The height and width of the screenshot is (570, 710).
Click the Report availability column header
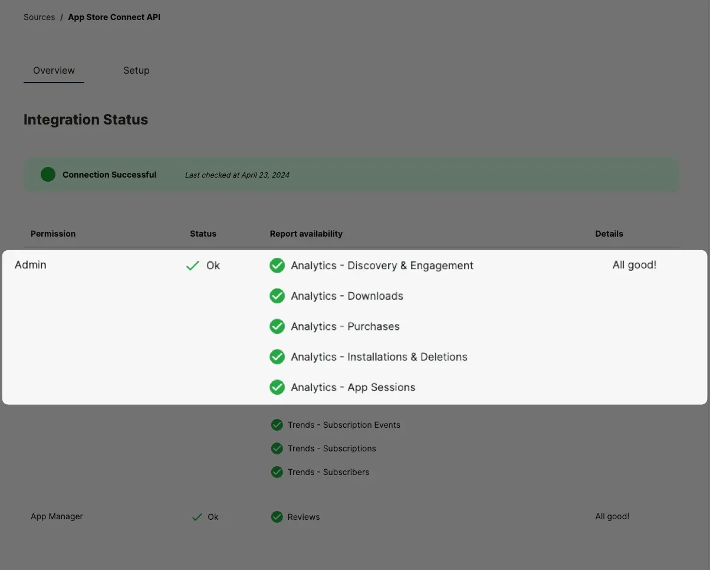tap(306, 234)
